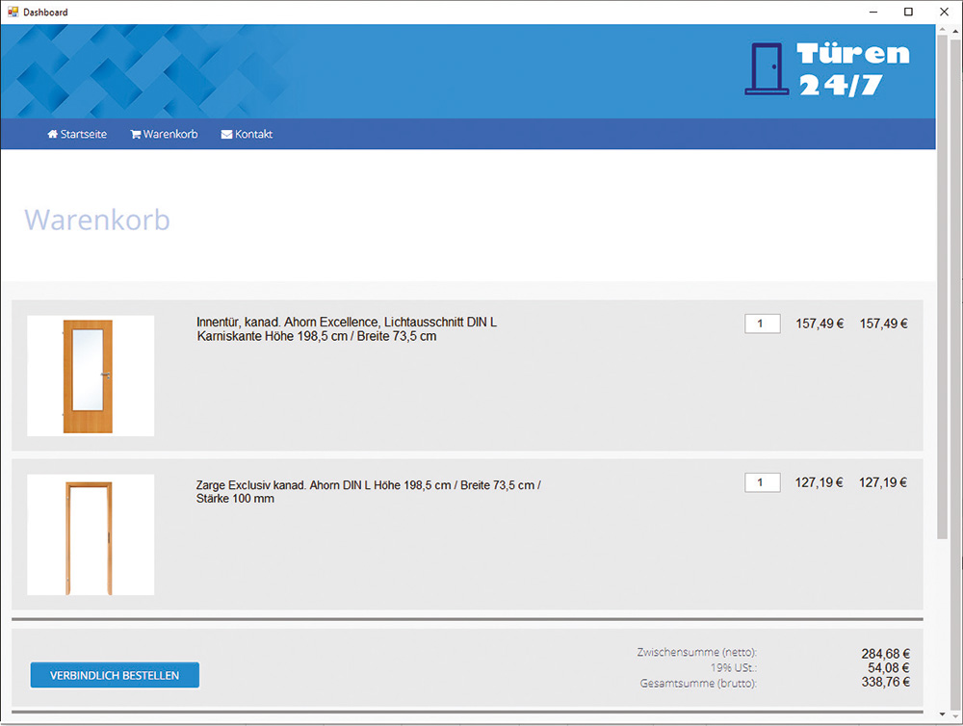This screenshot has height=726, width=963.
Task: Maximize the Dashboard window
Action: click(x=908, y=12)
